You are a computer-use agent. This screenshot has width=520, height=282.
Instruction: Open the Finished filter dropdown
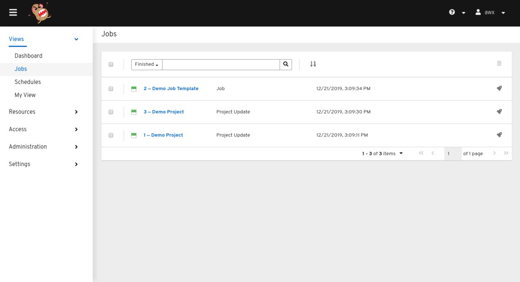point(147,65)
